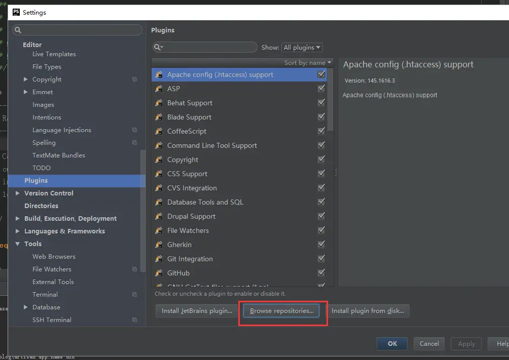
Task: Click Browse repositories button
Action: click(x=281, y=311)
